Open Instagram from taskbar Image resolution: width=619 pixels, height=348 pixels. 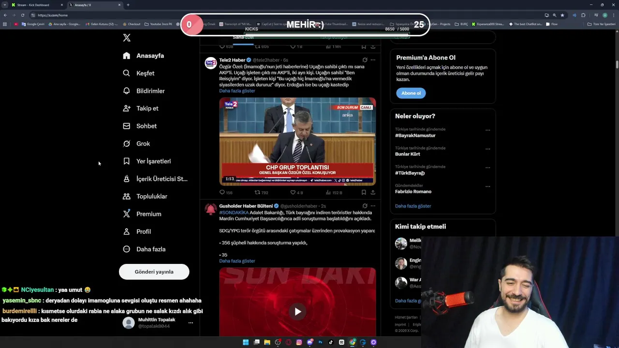pos(299,342)
